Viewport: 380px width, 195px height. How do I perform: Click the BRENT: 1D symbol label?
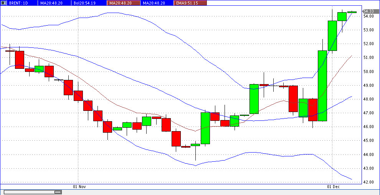tap(18, 3)
